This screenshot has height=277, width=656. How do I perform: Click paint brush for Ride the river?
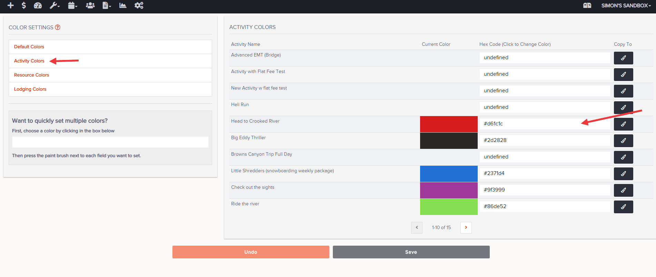point(623,207)
